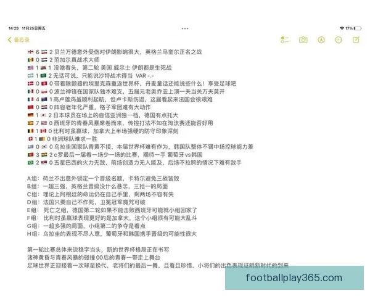The image size is (370, 296).
Task: Click the Brazil flag before score 2
Action: (x=30, y=163)
